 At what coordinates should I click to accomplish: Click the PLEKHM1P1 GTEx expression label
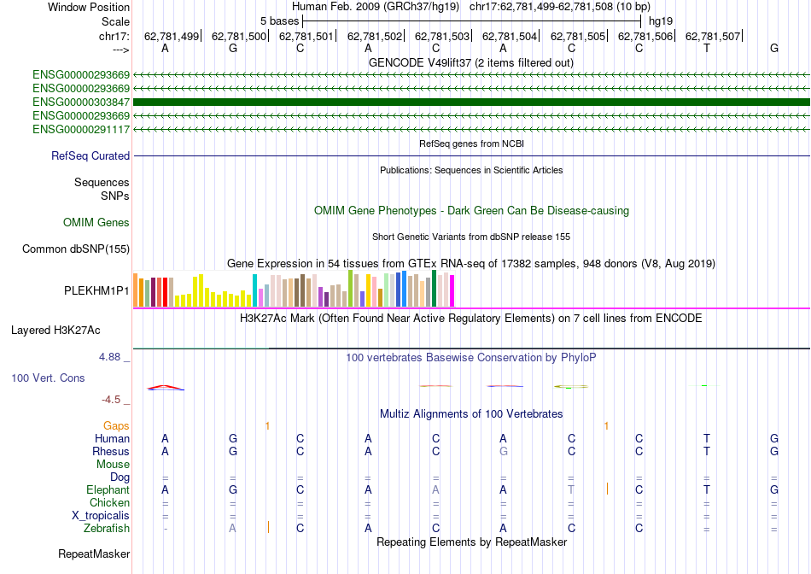tap(96, 291)
